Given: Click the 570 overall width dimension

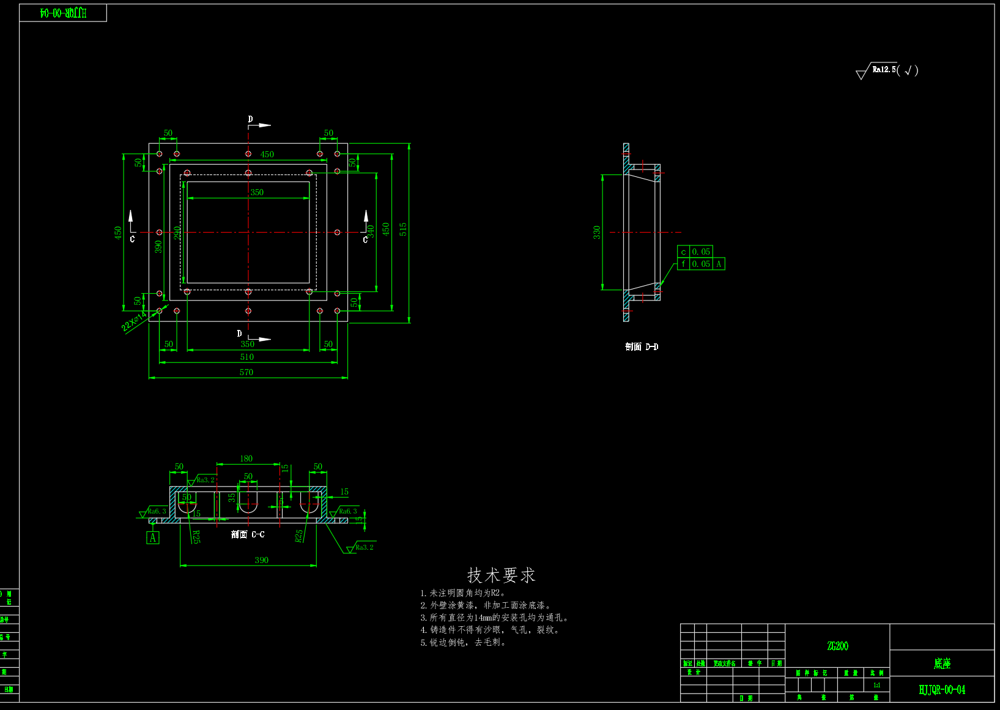Looking at the screenshot, I should pyautogui.click(x=246, y=372).
